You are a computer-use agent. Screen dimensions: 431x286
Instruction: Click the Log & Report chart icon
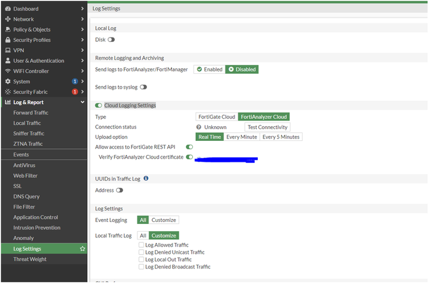pos(8,102)
